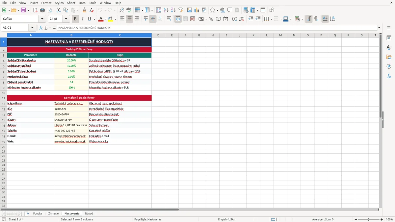Open the Styles sidebar panel
This screenshot has width=395, height=222.
click(x=389, y=47)
